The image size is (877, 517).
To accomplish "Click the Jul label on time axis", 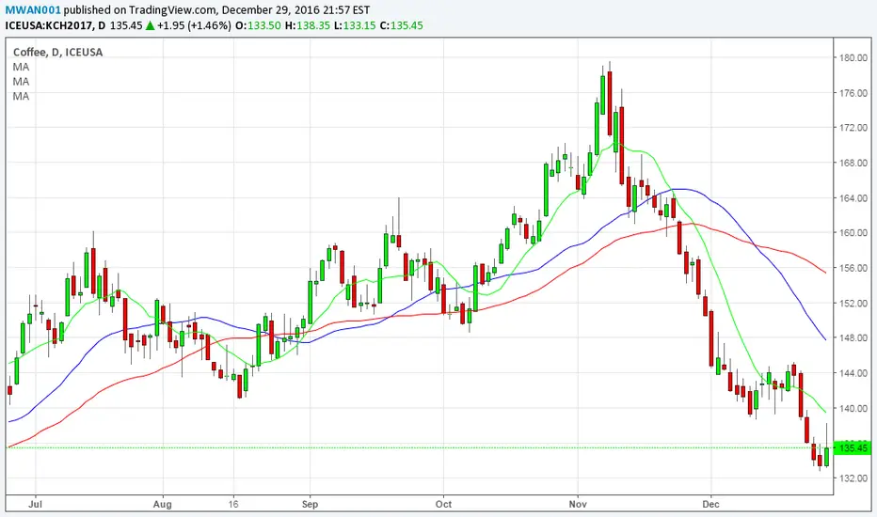I will (35, 504).
